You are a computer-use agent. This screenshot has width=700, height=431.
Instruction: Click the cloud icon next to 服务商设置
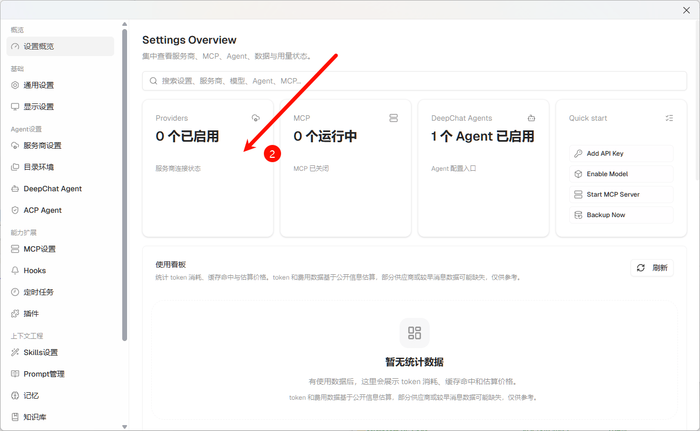click(x=15, y=145)
